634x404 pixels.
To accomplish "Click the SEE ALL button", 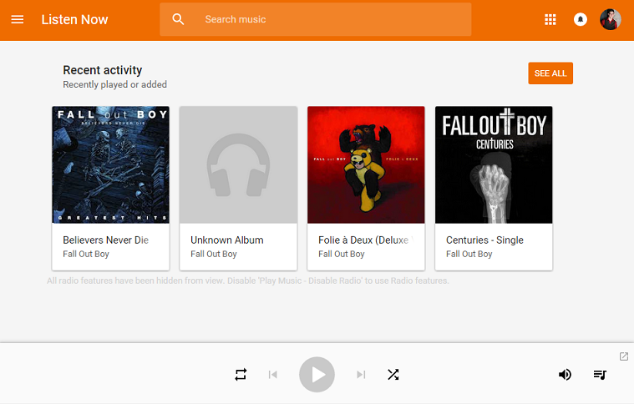I will 550,73.
